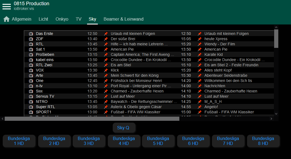Screen dimensions: 291x159
Task: Select the TV icon for Arte
Action: (31, 75)
